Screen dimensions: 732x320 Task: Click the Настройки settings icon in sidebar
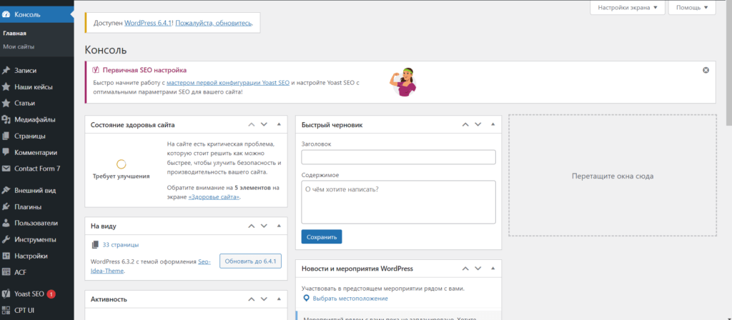pos(6,256)
